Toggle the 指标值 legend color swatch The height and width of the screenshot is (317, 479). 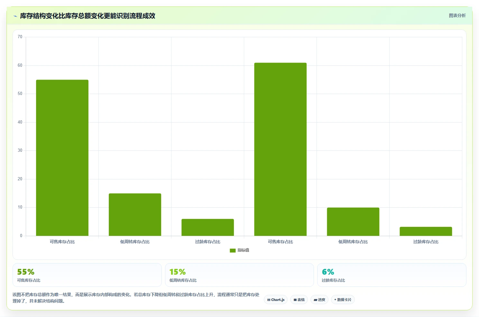[233, 251]
